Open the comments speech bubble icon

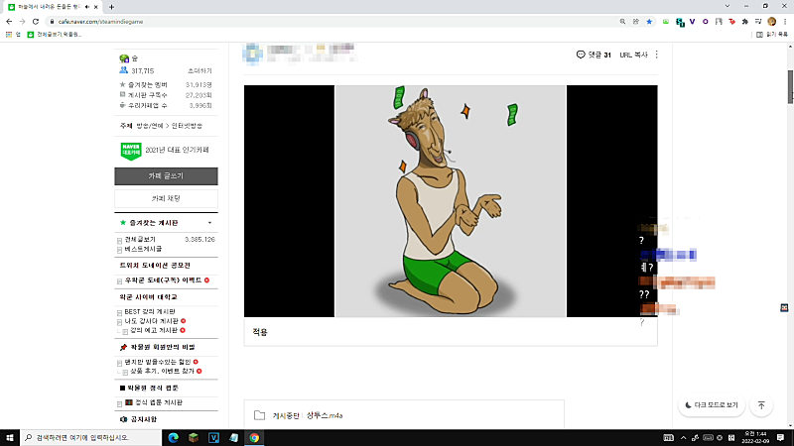click(x=581, y=55)
